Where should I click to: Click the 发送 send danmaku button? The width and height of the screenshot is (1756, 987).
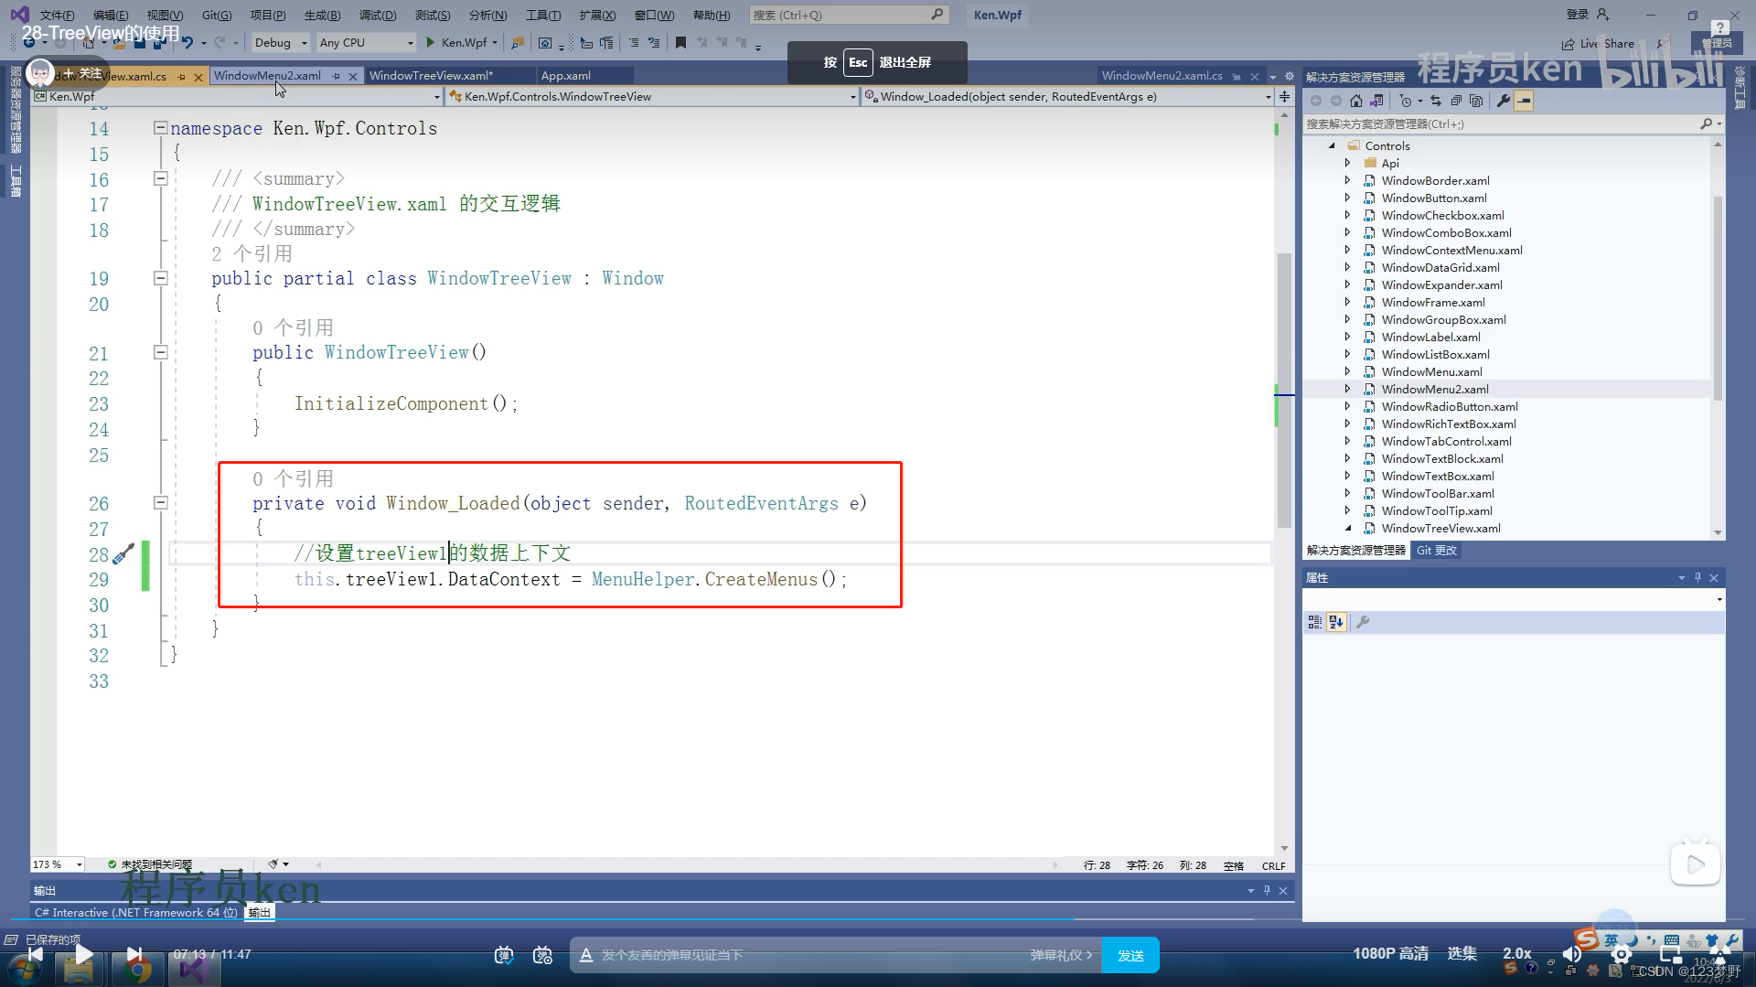[1130, 955]
